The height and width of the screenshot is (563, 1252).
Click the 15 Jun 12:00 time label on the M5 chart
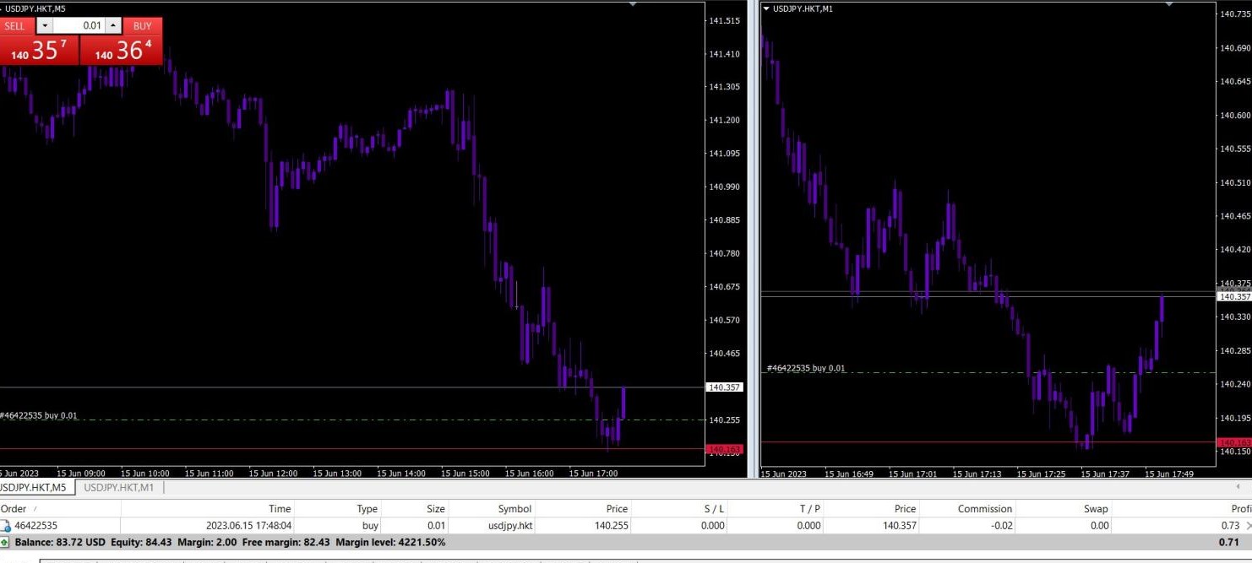pos(275,474)
